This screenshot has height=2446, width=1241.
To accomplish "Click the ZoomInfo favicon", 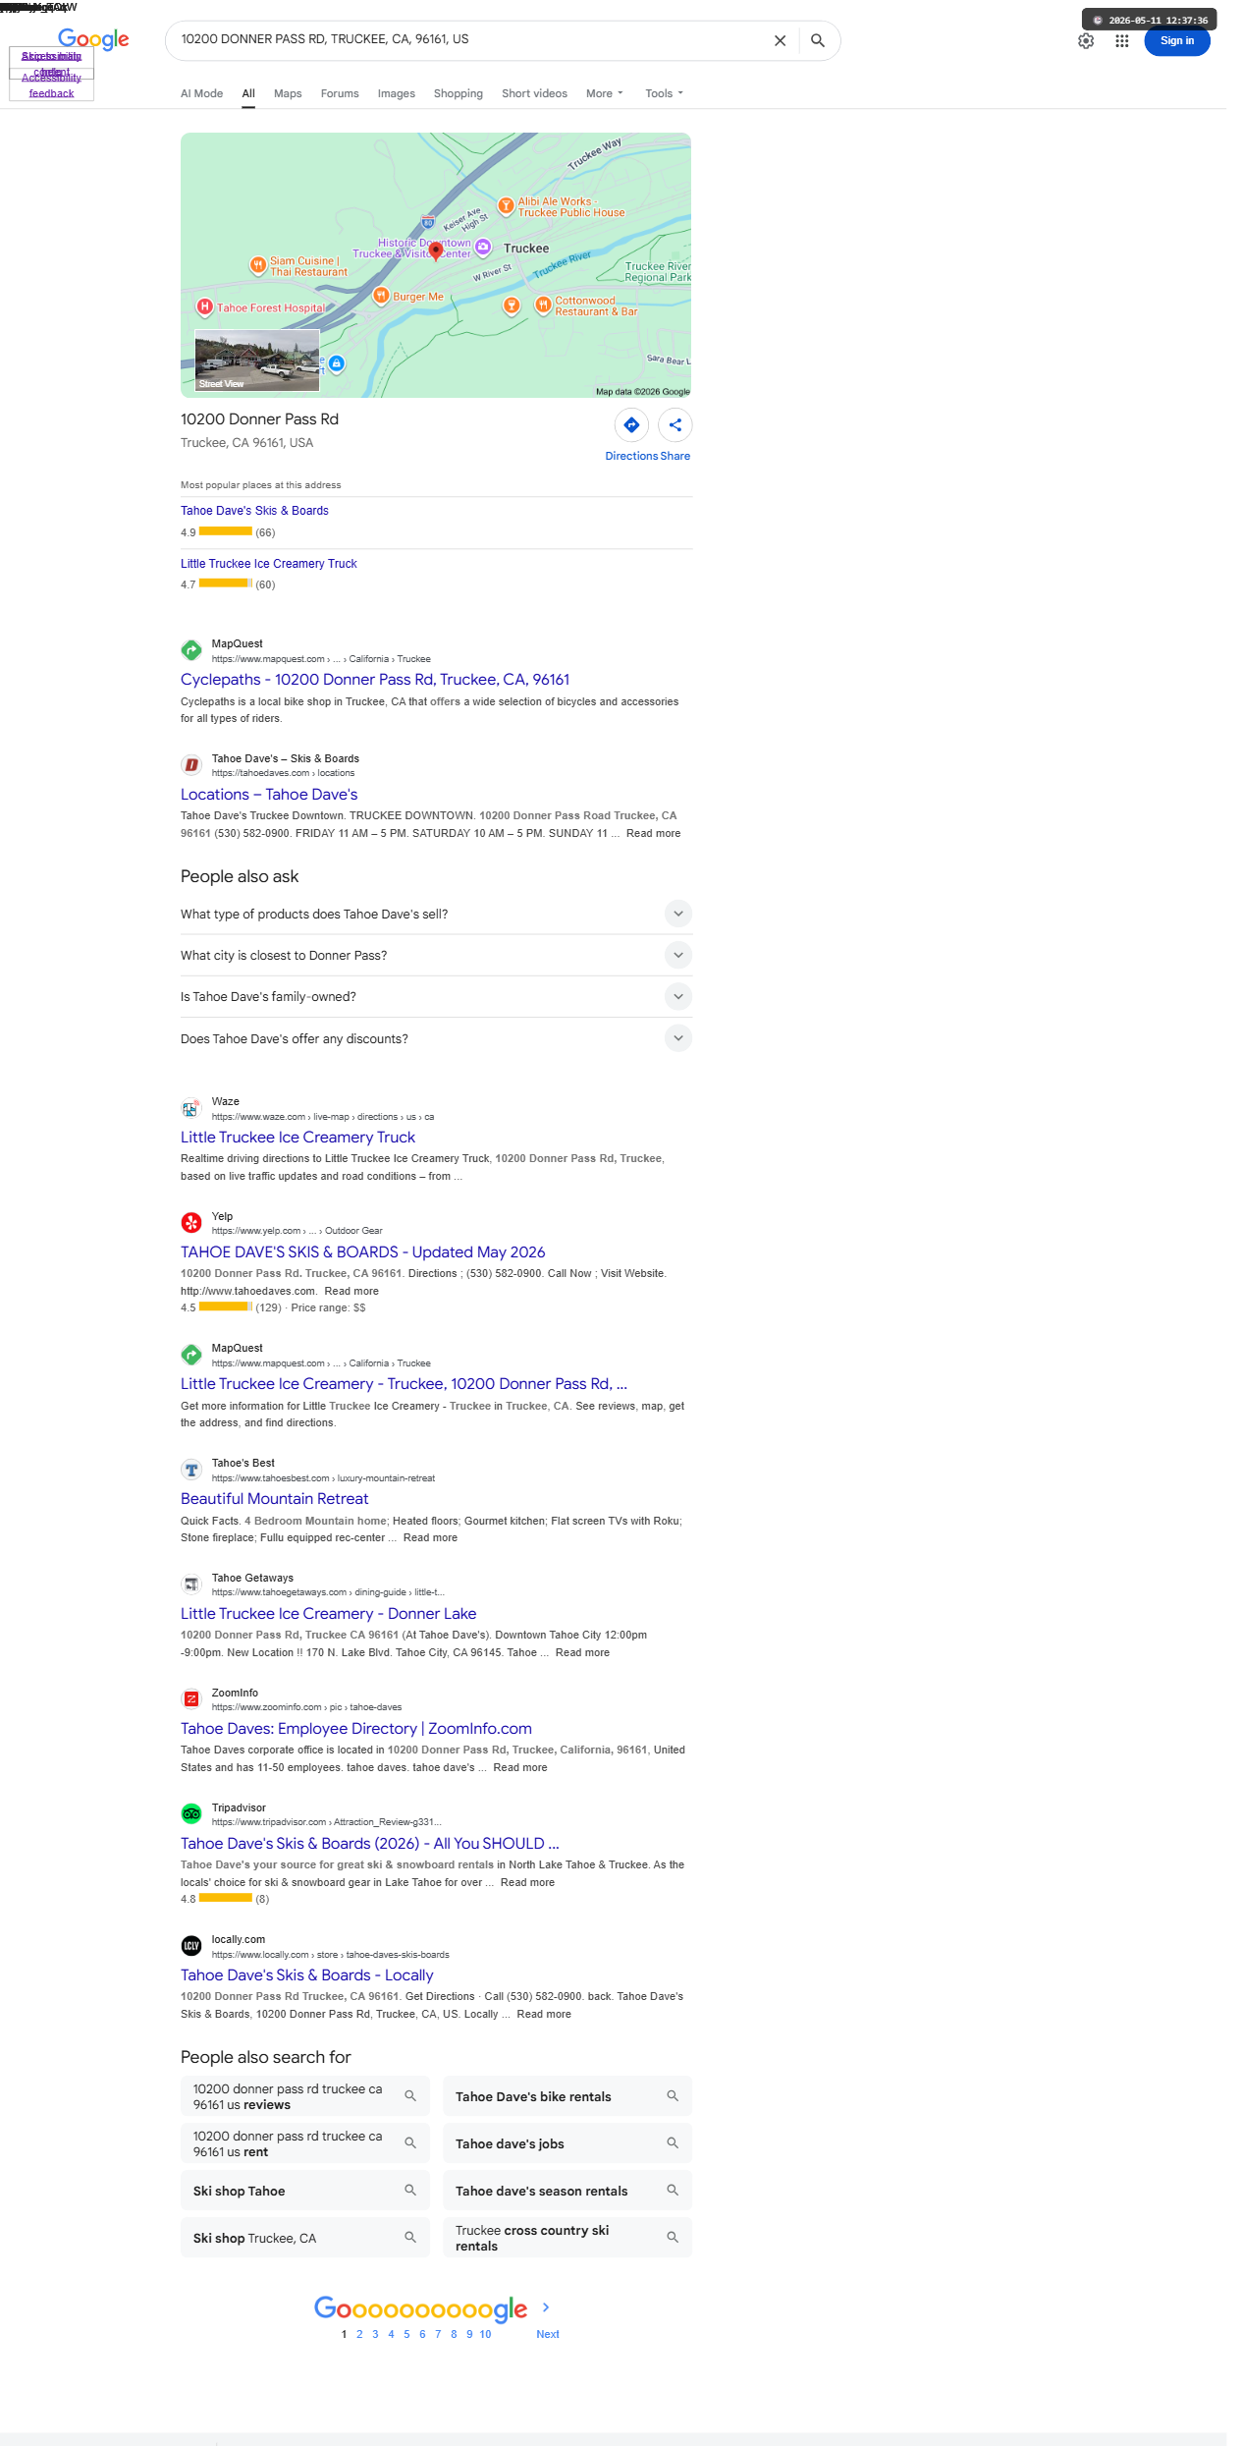I will tap(191, 1699).
